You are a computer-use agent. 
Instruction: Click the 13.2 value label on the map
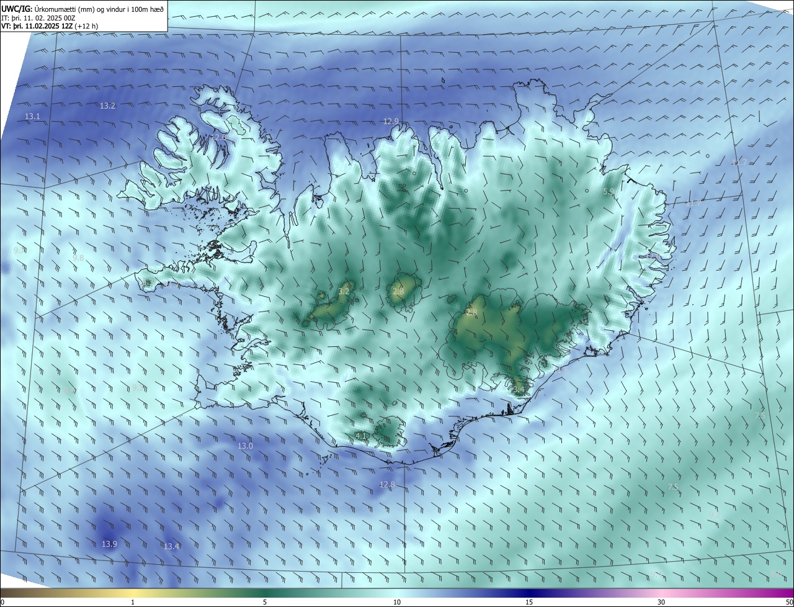(x=107, y=106)
